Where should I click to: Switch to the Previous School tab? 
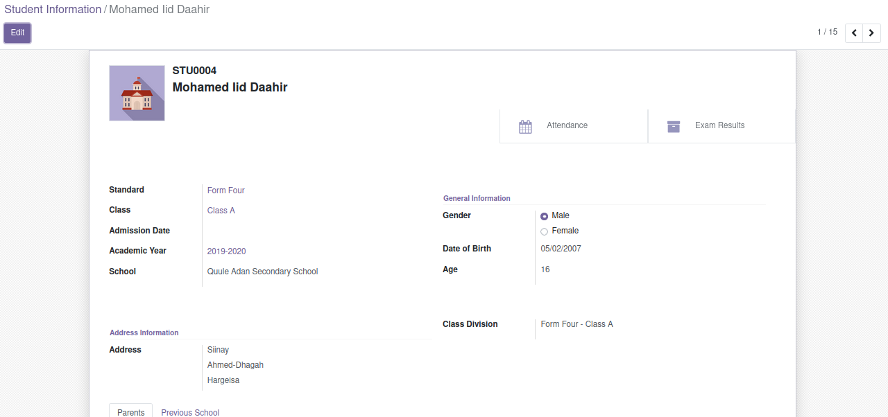tap(190, 412)
